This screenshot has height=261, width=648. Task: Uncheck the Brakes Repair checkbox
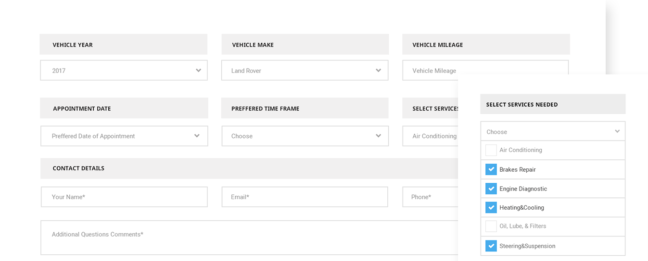point(491,169)
